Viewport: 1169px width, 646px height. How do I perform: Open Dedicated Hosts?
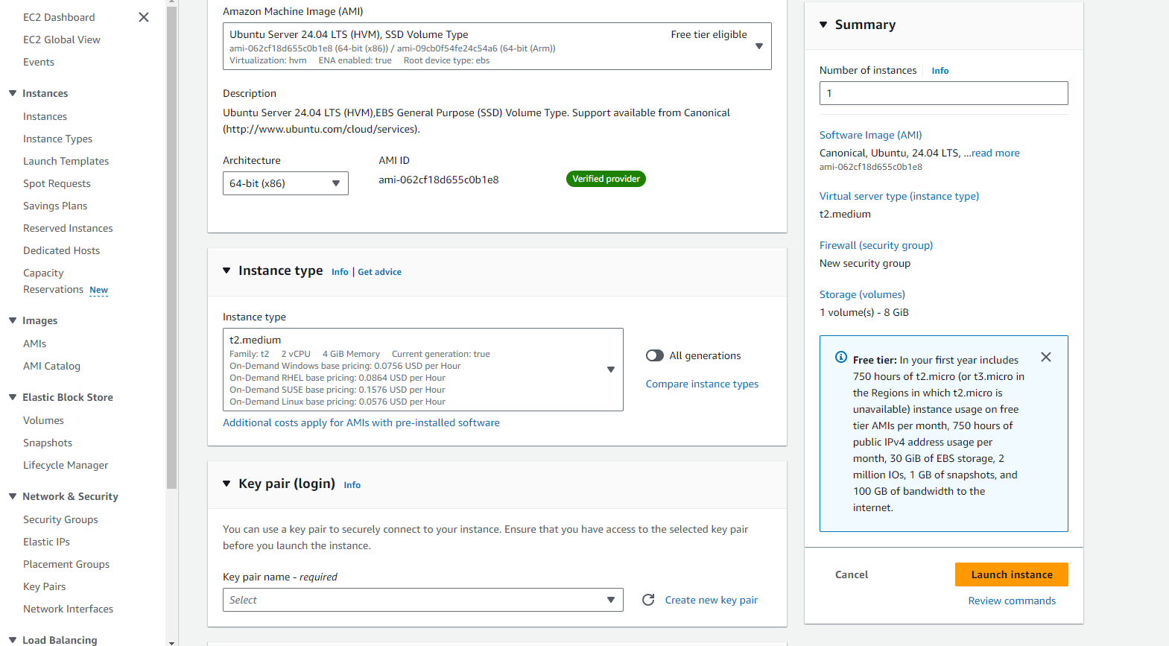tap(61, 250)
